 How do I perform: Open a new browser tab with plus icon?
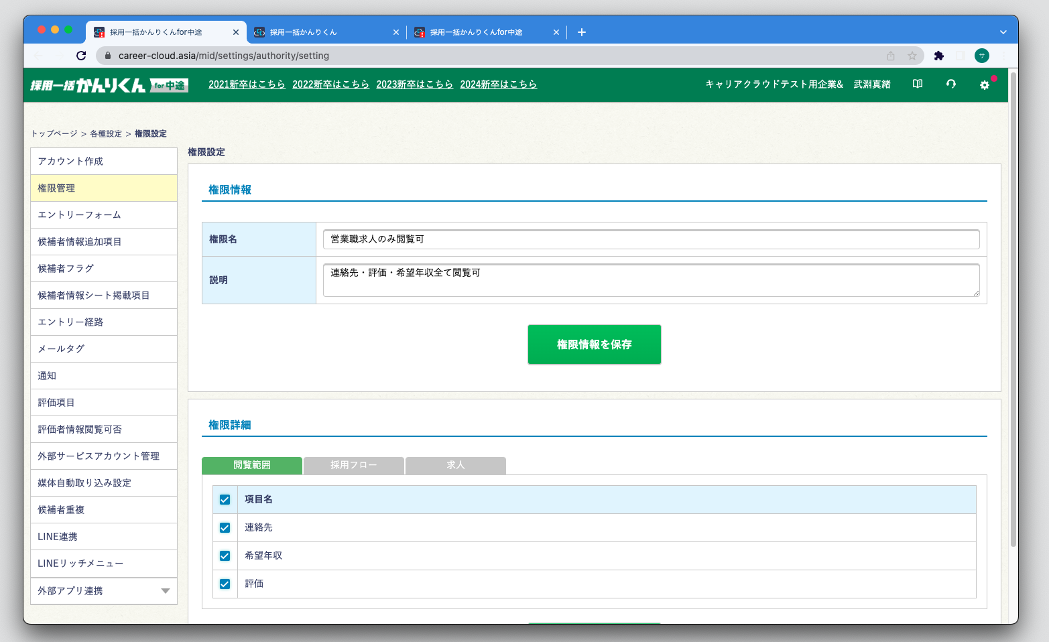[581, 32]
